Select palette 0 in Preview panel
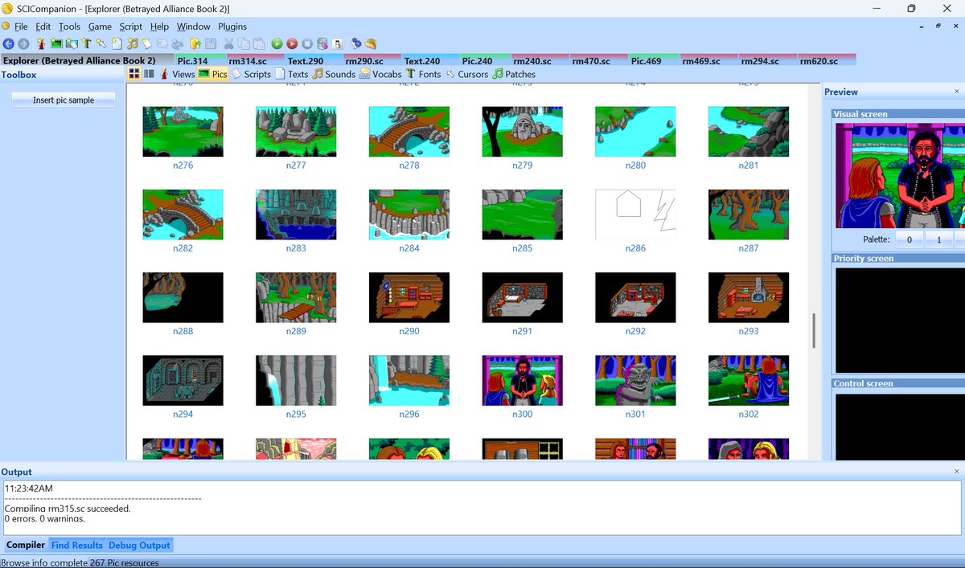Screen dimensions: 965x568 pyautogui.click(x=910, y=239)
